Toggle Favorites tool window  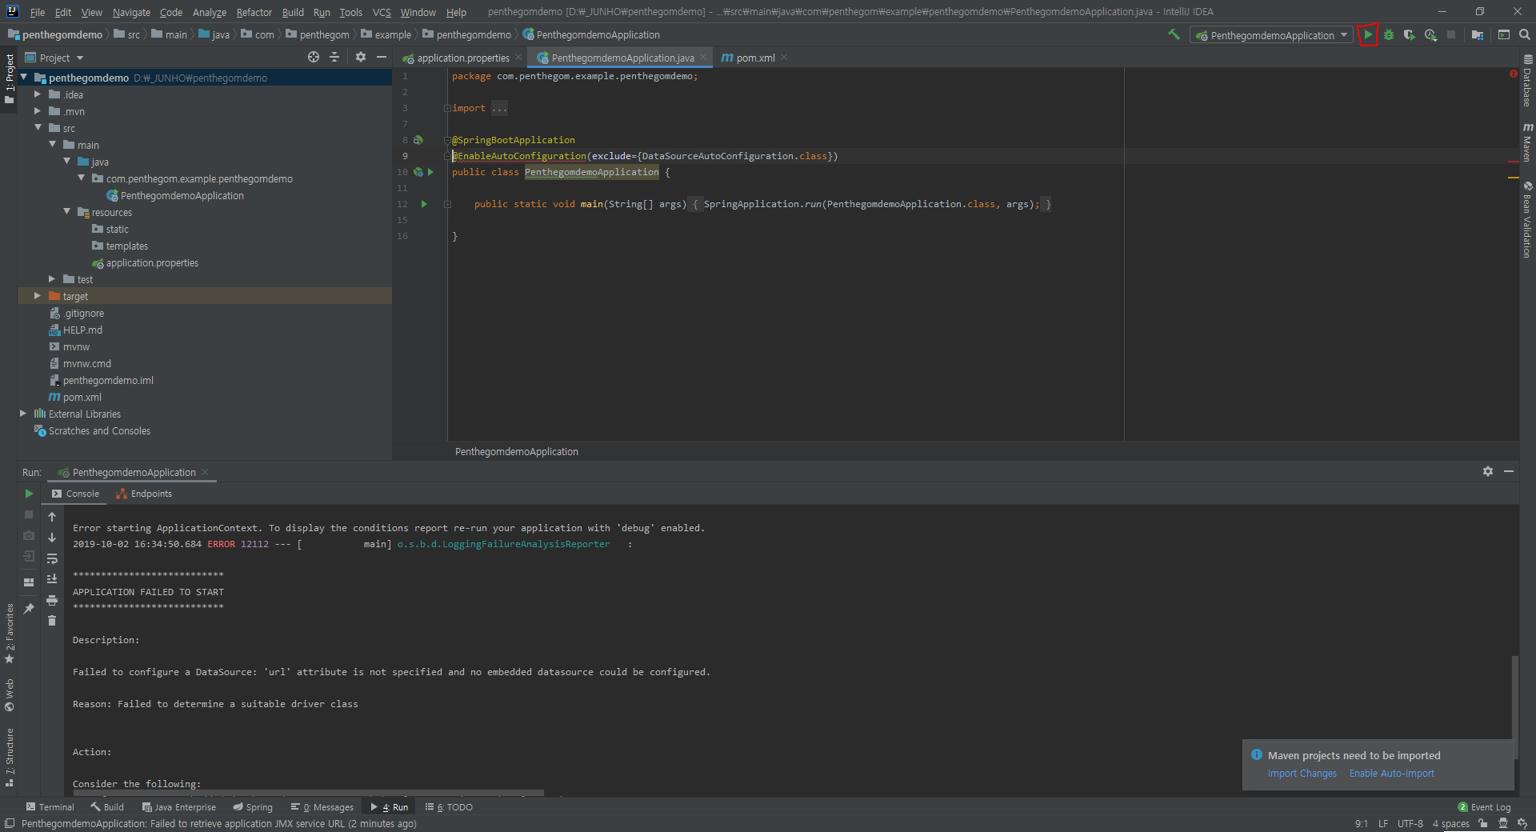pyautogui.click(x=10, y=634)
